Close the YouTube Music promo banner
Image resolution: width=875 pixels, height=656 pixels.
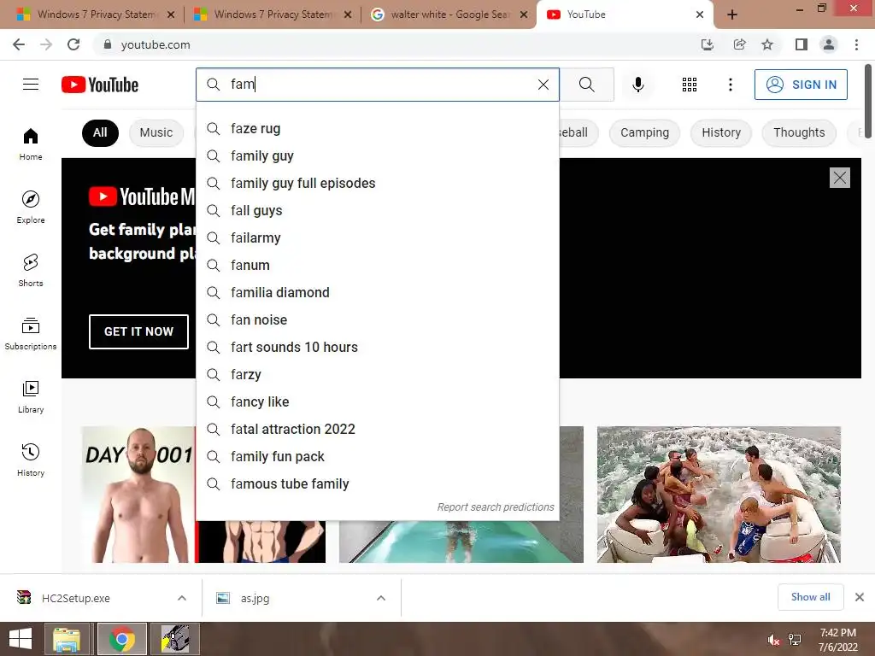[840, 178]
